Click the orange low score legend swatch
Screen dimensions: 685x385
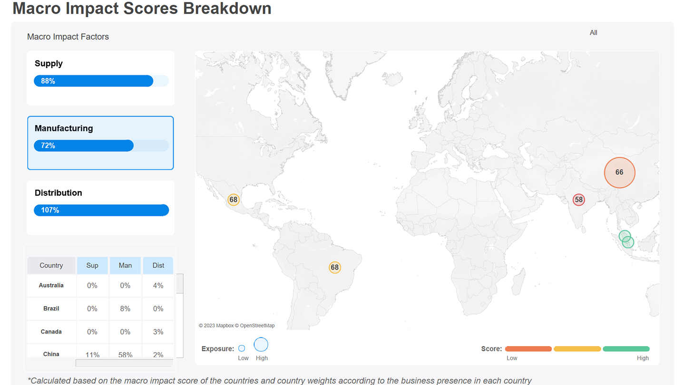pyautogui.click(x=528, y=349)
